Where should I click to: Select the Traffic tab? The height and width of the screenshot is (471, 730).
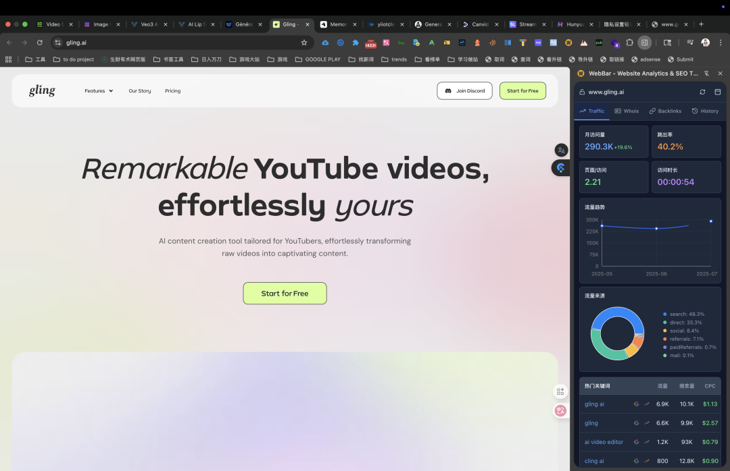point(591,111)
